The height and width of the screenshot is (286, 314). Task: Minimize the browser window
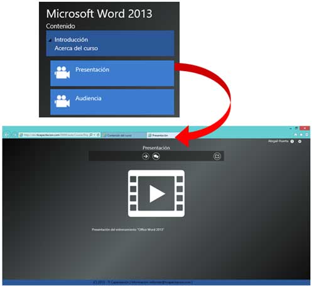pos(291,128)
